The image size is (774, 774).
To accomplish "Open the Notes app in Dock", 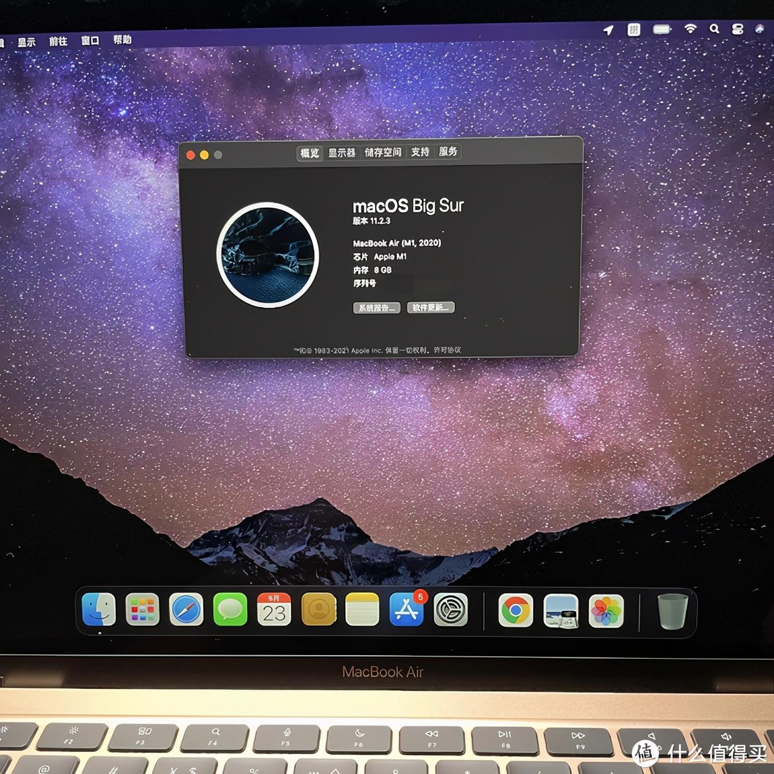I will point(362,610).
